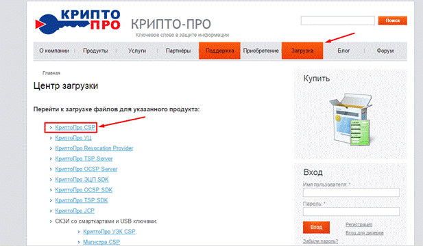The width and height of the screenshot is (423, 246).
Task: Open the КриптоПро Revocation Provider link
Action: (94, 148)
